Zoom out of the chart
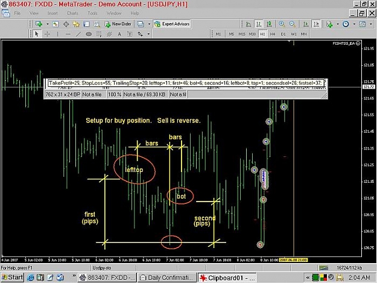The height and width of the screenshot is (283, 377). (292, 24)
